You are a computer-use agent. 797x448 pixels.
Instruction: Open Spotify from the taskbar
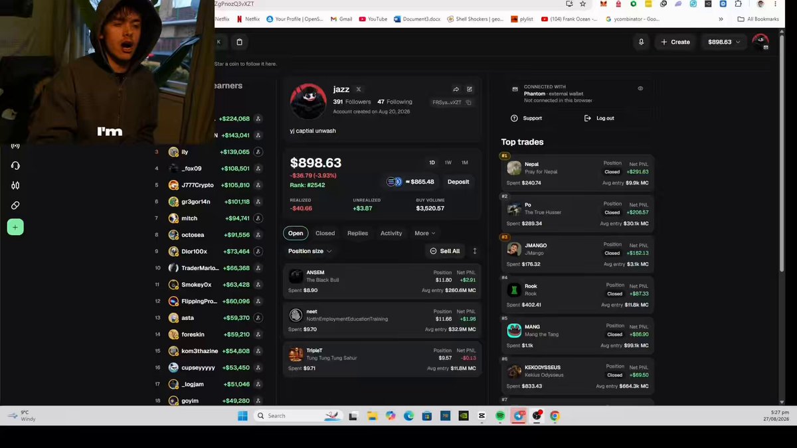[x=500, y=416]
